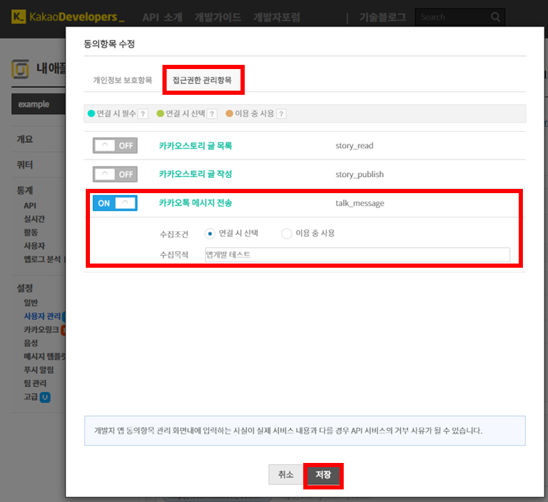Image resolution: width=548 pixels, height=502 pixels.
Task: Open 개발자포럼 menu
Action: point(277,17)
